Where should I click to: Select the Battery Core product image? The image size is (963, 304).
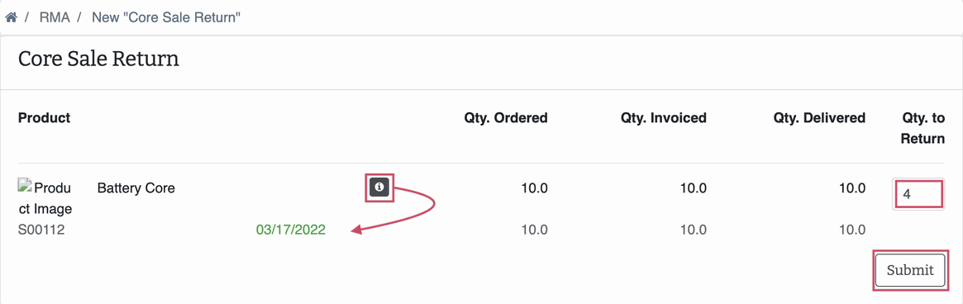(45, 197)
